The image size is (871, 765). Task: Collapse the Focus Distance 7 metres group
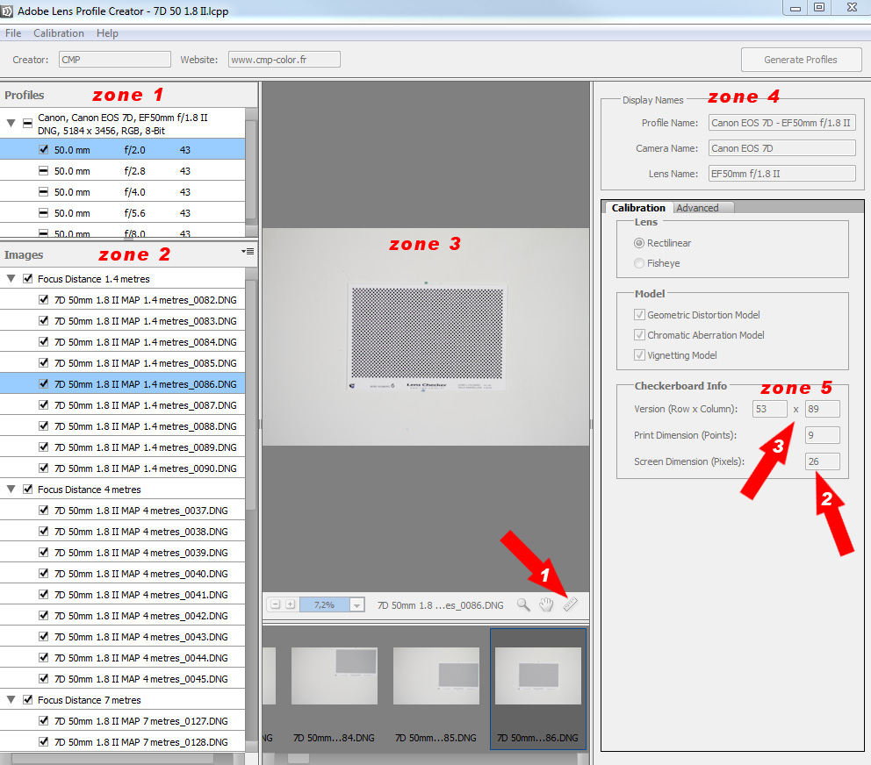(11, 700)
